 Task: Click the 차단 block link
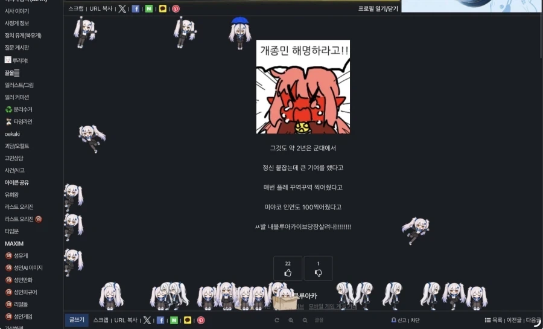coord(415,321)
